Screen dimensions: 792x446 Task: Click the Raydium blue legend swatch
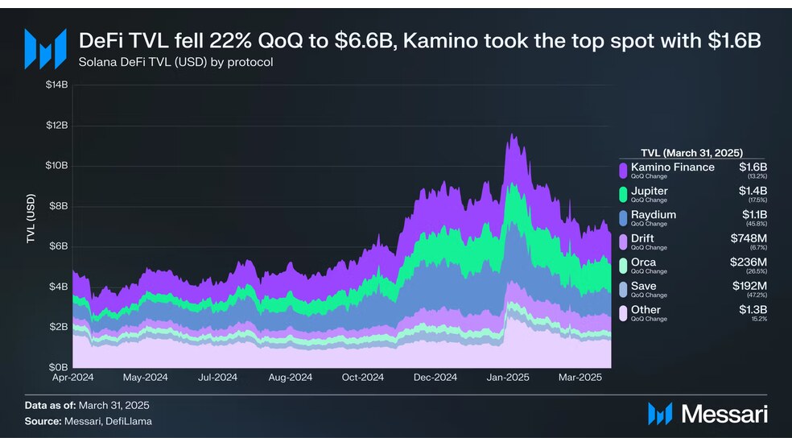point(623,217)
